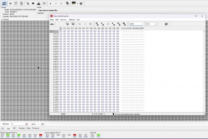Click the greyed copy icon in sector toolbar

79,24
